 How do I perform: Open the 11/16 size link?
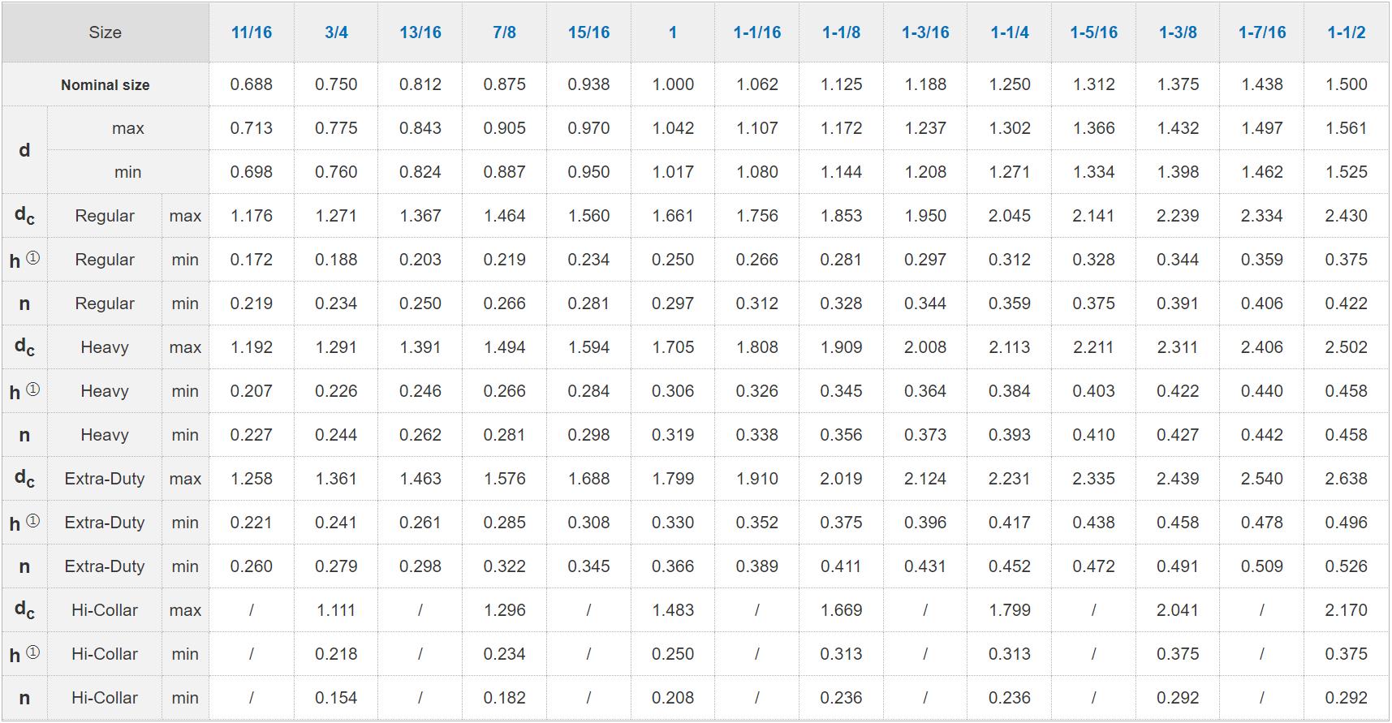pyautogui.click(x=252, y=32)
